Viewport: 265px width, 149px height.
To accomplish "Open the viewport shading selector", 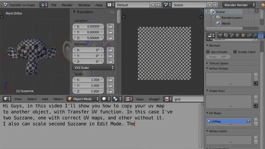I will point(106,99).
